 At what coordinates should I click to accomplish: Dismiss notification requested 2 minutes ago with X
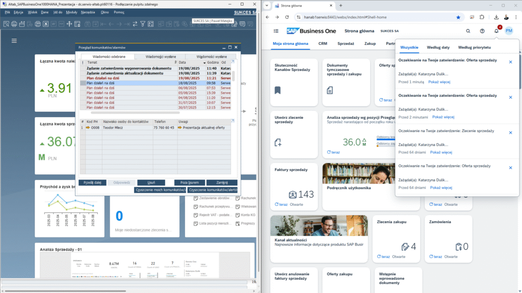(x=510, y=97)
